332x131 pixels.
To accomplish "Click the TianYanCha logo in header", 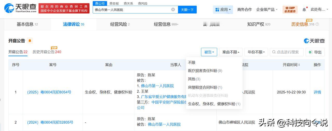I will pos(20,8).
